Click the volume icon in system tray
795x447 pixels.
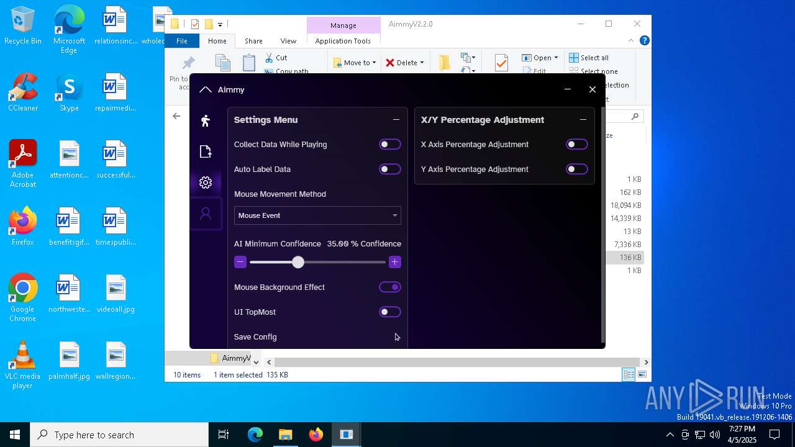[x=715, y=435]
